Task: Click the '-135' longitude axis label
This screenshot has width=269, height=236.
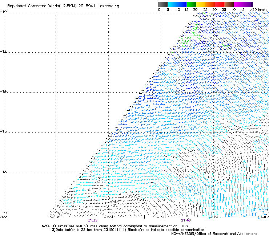Action: tap(4, 217)
